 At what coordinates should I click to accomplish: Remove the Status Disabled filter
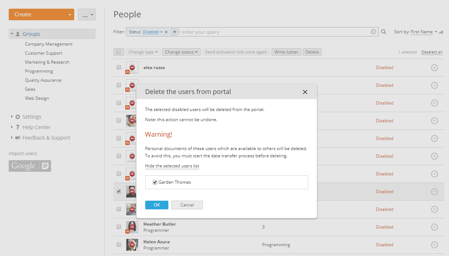click(166, 31)
